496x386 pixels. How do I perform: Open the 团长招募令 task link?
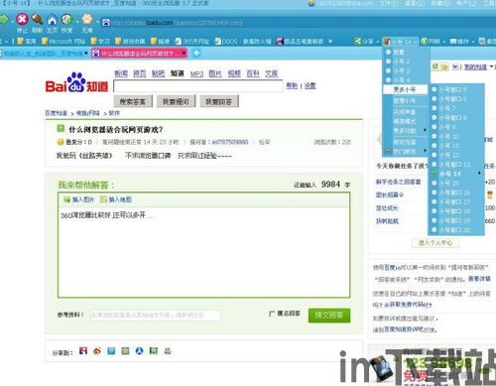tap(390, 194)
